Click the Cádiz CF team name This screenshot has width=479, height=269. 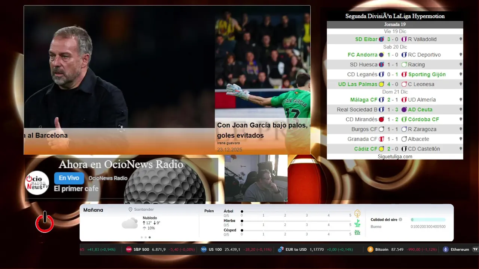[366, 149]
